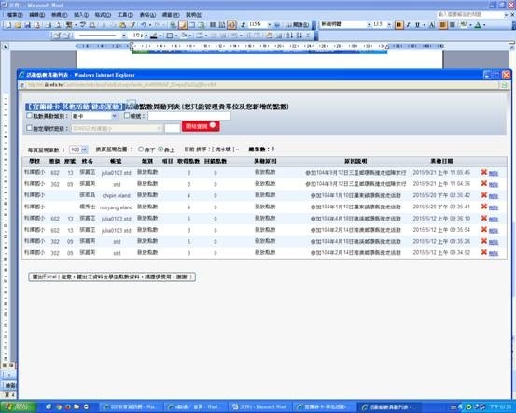Open the 檔案 menu
The height and width of the screenshot is (413, 516).
(x=15, y=15)
